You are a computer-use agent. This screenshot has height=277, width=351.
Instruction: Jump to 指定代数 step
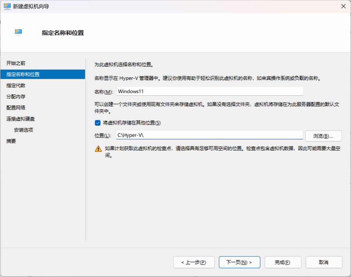coord(16,85)
